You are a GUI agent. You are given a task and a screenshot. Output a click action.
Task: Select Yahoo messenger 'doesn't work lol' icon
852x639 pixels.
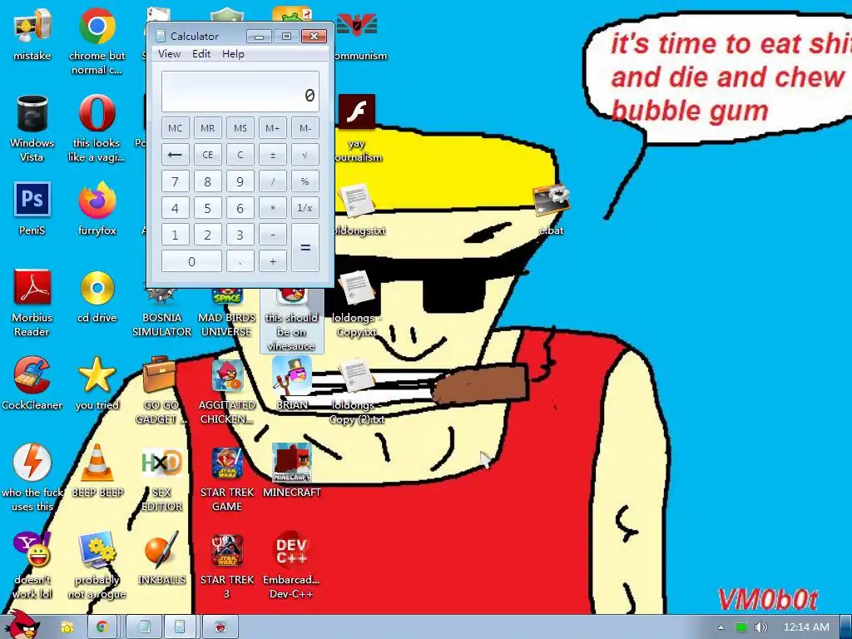pos(32,566)
